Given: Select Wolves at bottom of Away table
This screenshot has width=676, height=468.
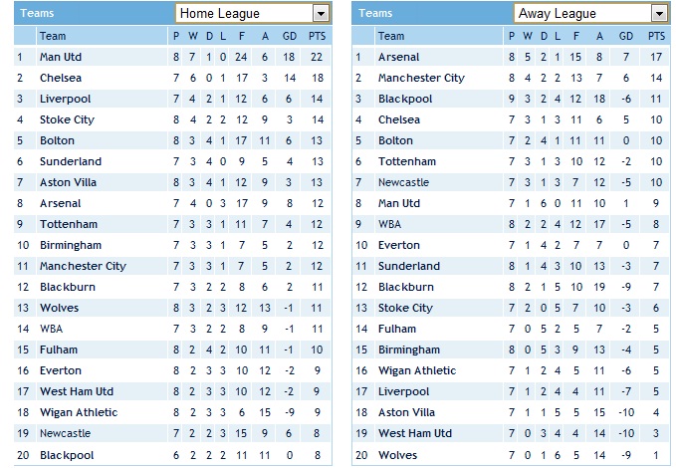Looking at the screenshot, I should (x=398, y=455).
